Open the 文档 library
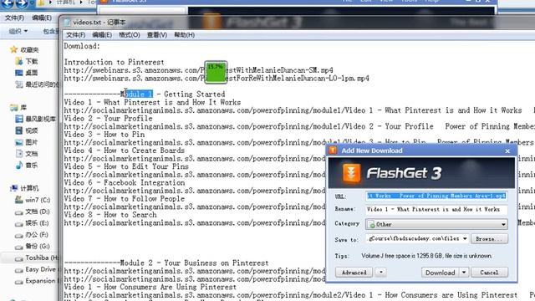 pos(27,154)
